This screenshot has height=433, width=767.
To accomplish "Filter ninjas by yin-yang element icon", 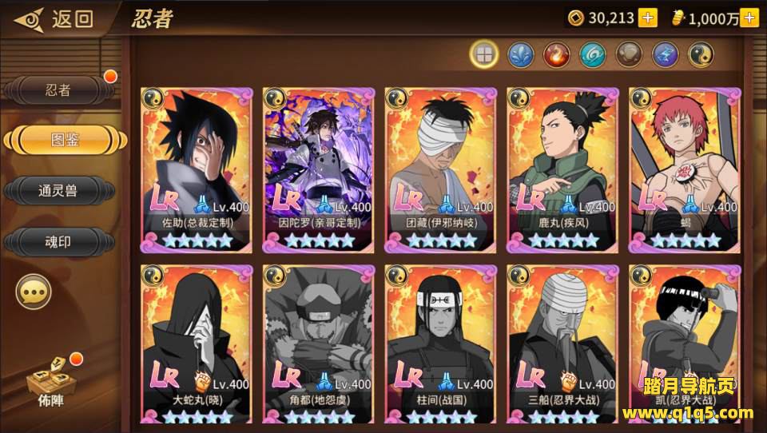I will (701, 54).
